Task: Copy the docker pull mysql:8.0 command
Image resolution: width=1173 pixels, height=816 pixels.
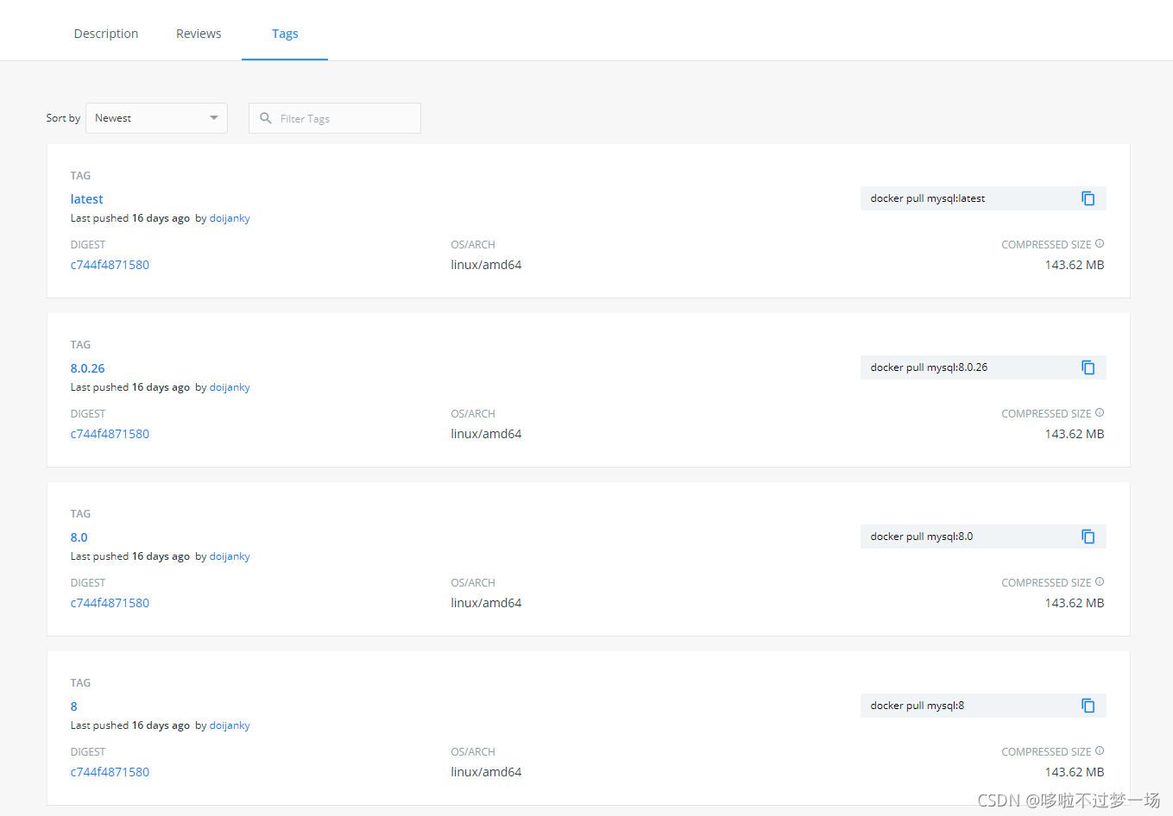Action: coord(1088,537)
